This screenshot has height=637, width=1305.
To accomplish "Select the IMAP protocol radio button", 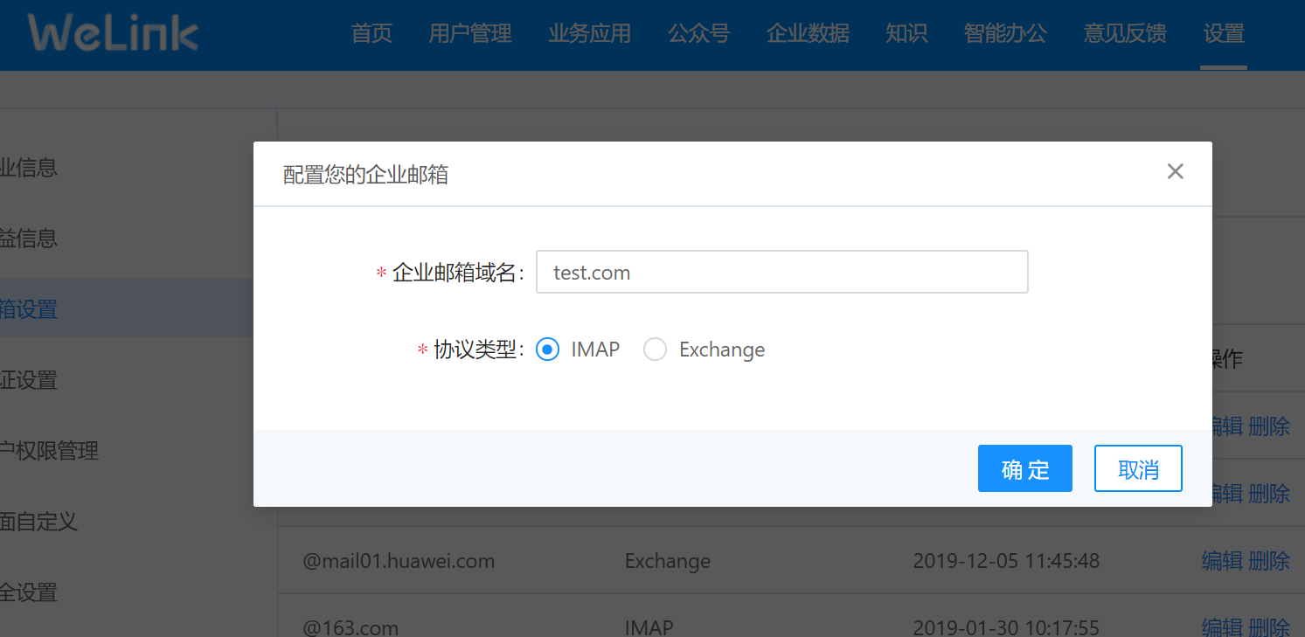I will [548, 350].
